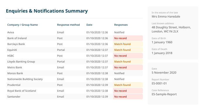
Task: Click the Date column header
Action: (x=89, y=25)
